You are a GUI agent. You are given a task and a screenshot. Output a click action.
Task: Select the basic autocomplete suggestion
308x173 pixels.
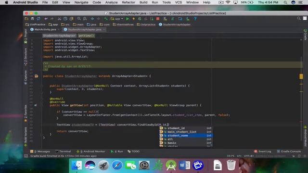point(186,143)
